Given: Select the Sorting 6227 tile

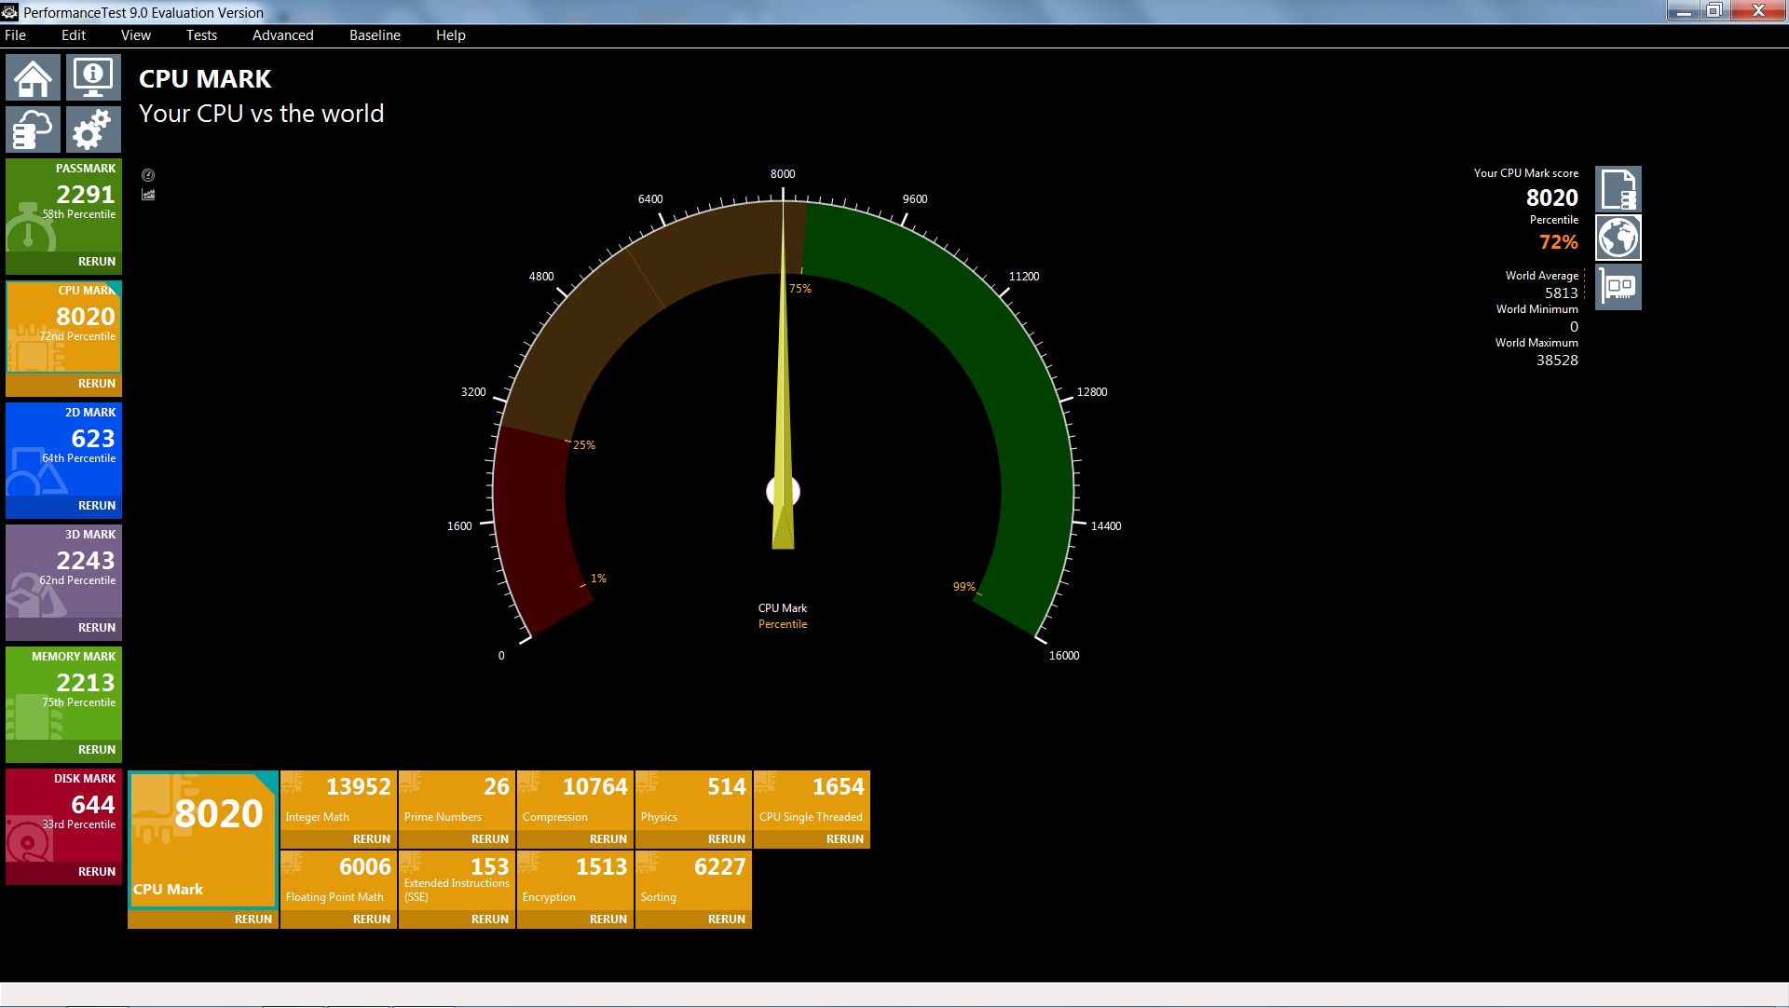Looking at the screenshot, I should (x=693, y=880).
